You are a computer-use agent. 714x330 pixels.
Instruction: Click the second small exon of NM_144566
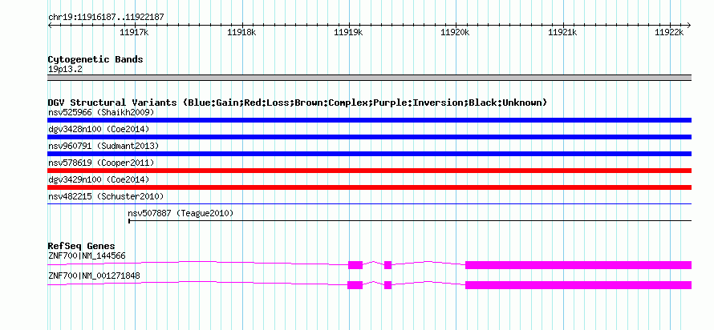[388, 265]
